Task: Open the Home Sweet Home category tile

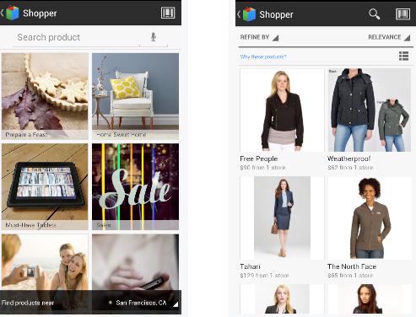Action: [x=135, y=96]
